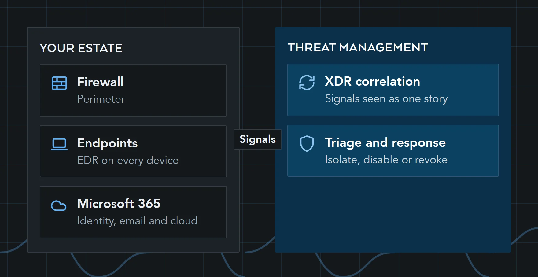The width and height of the screenshot is (538, 277).
Task: Click the Triage and response shield icon
Action: tap(307, 144)
